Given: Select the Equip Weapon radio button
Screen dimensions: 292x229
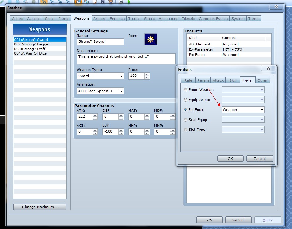Looking at the screenshot, I should point(186,90).
